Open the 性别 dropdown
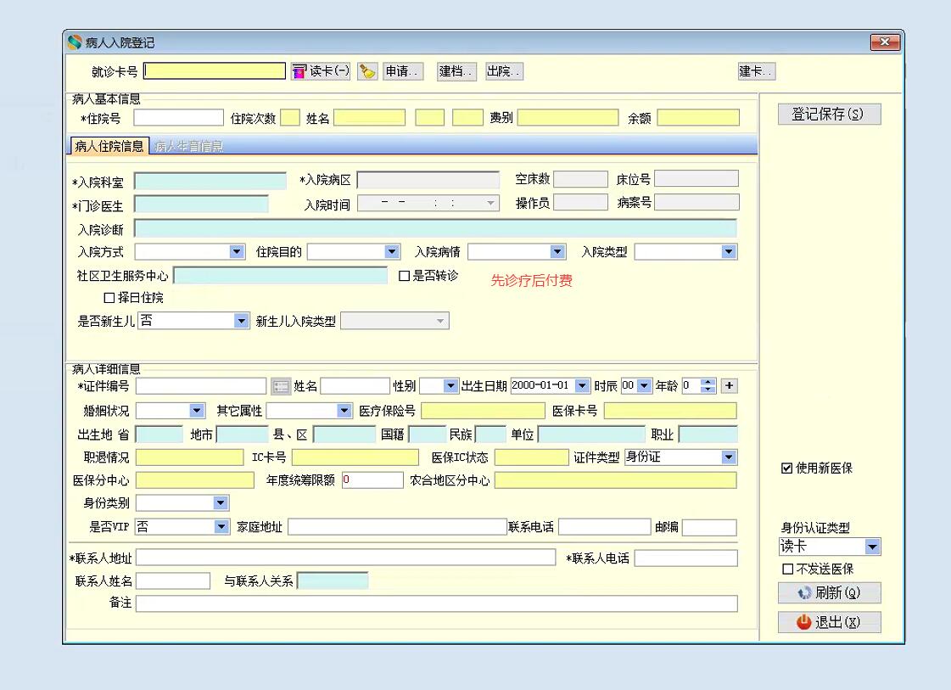Image resolution: width=951 pixels, height=690 pixels. pyautogui.click(x=450, y=386)
